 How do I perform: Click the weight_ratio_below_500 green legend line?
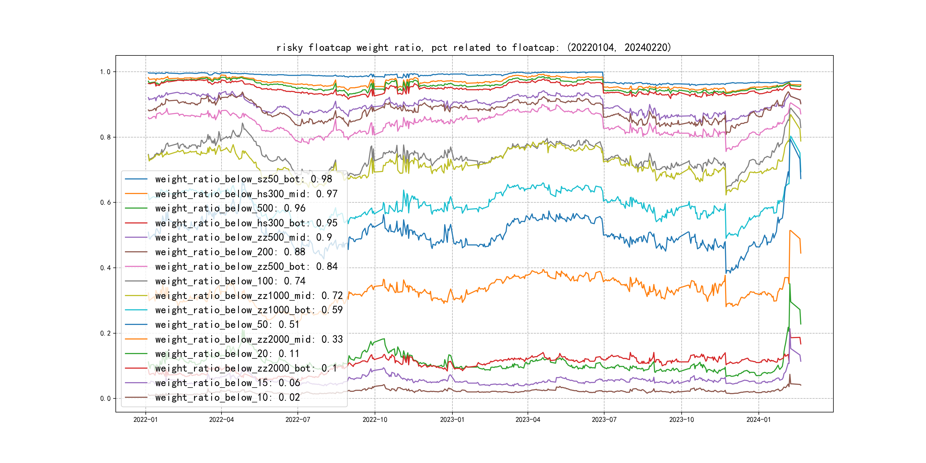[136, 208]
